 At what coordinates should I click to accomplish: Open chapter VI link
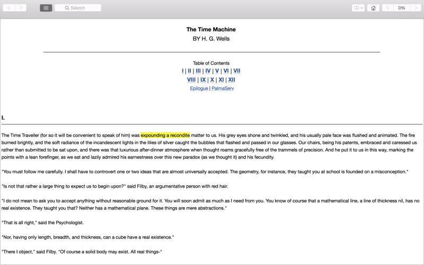pos(226,71)
